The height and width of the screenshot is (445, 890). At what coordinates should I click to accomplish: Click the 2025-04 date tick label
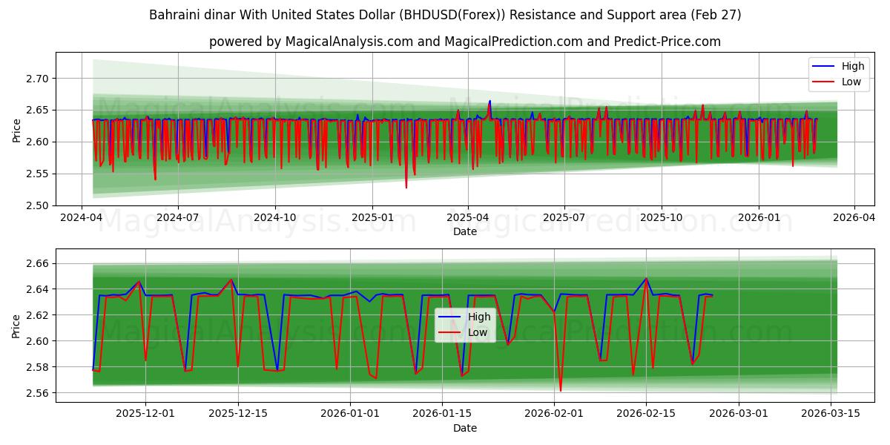468,219
